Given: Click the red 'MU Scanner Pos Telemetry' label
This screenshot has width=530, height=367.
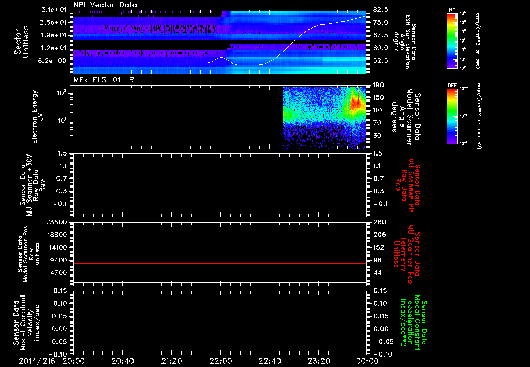Looking at the screenshot, I should (x=407, y=254).
